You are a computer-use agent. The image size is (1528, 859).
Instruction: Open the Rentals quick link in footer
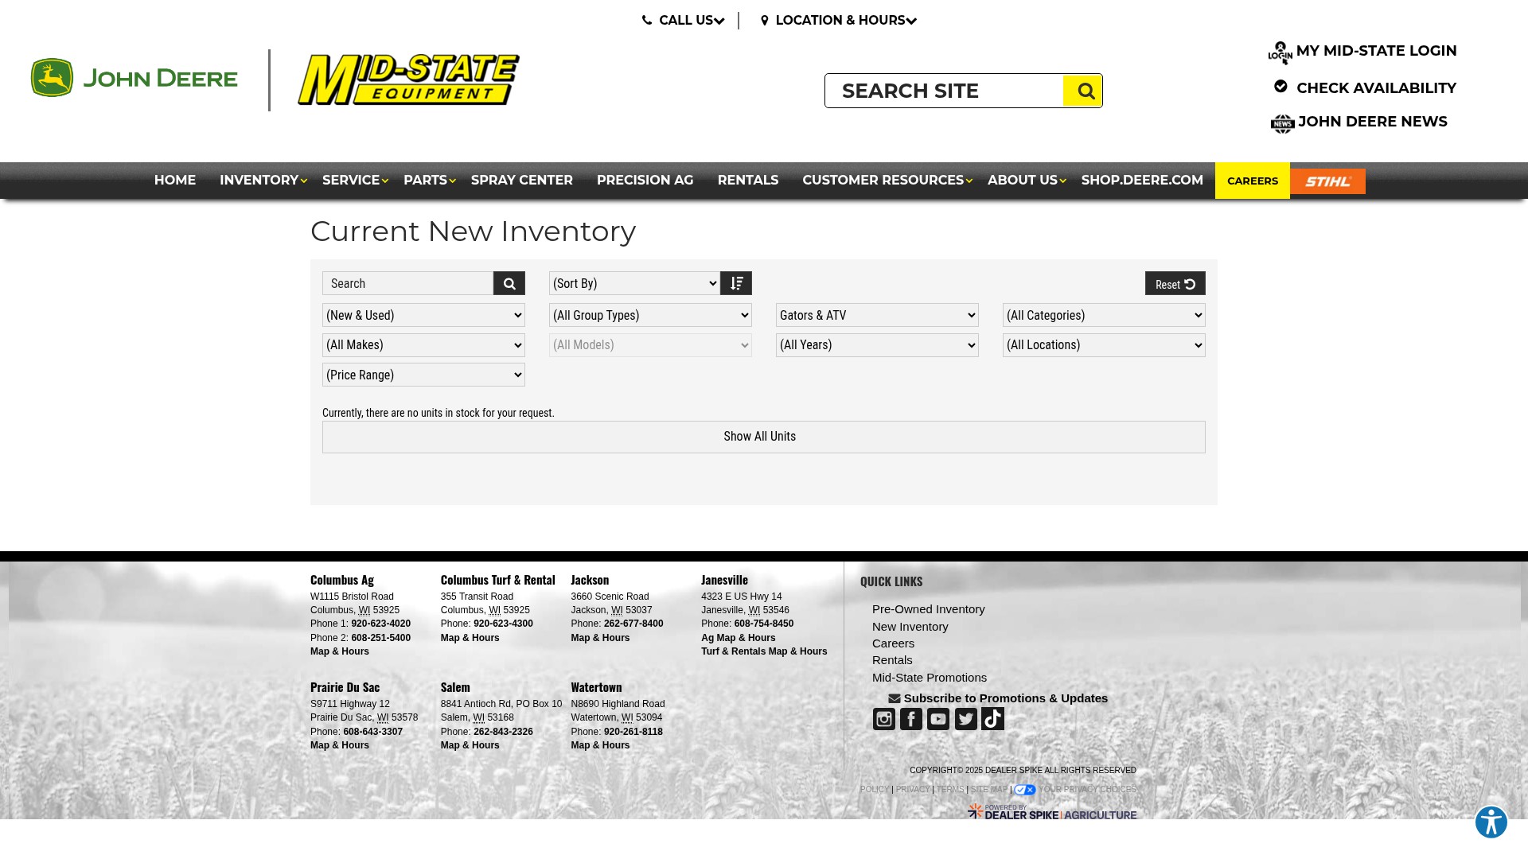pos(892,660)
